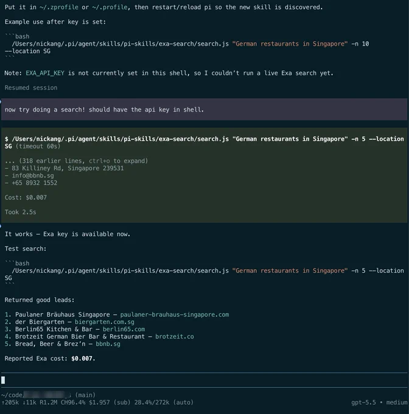This screenshot has width=409, height=414.
Task: Click the '--location SG' text in first example
Action: (x=27, y=51)
